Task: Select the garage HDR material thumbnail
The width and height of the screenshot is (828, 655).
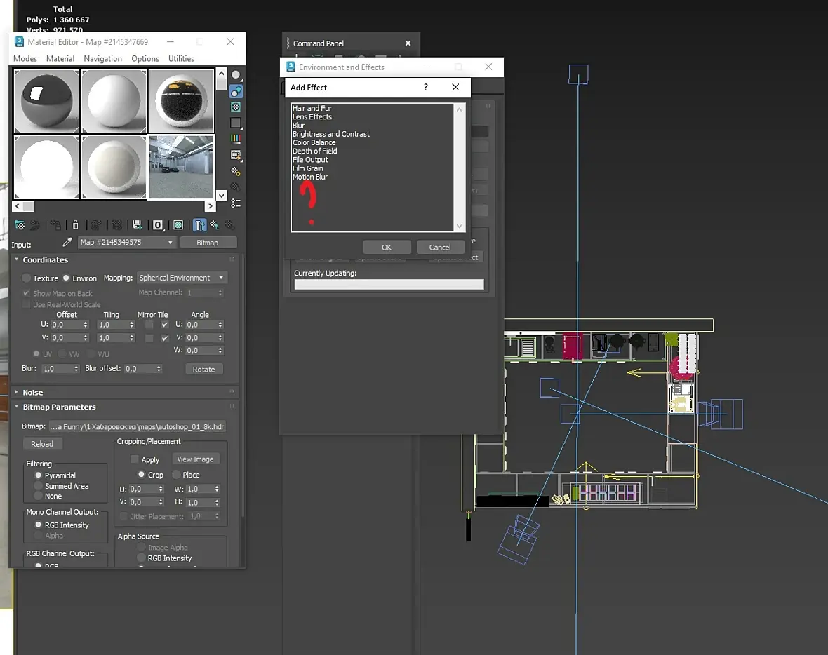Action: (181, 167)
